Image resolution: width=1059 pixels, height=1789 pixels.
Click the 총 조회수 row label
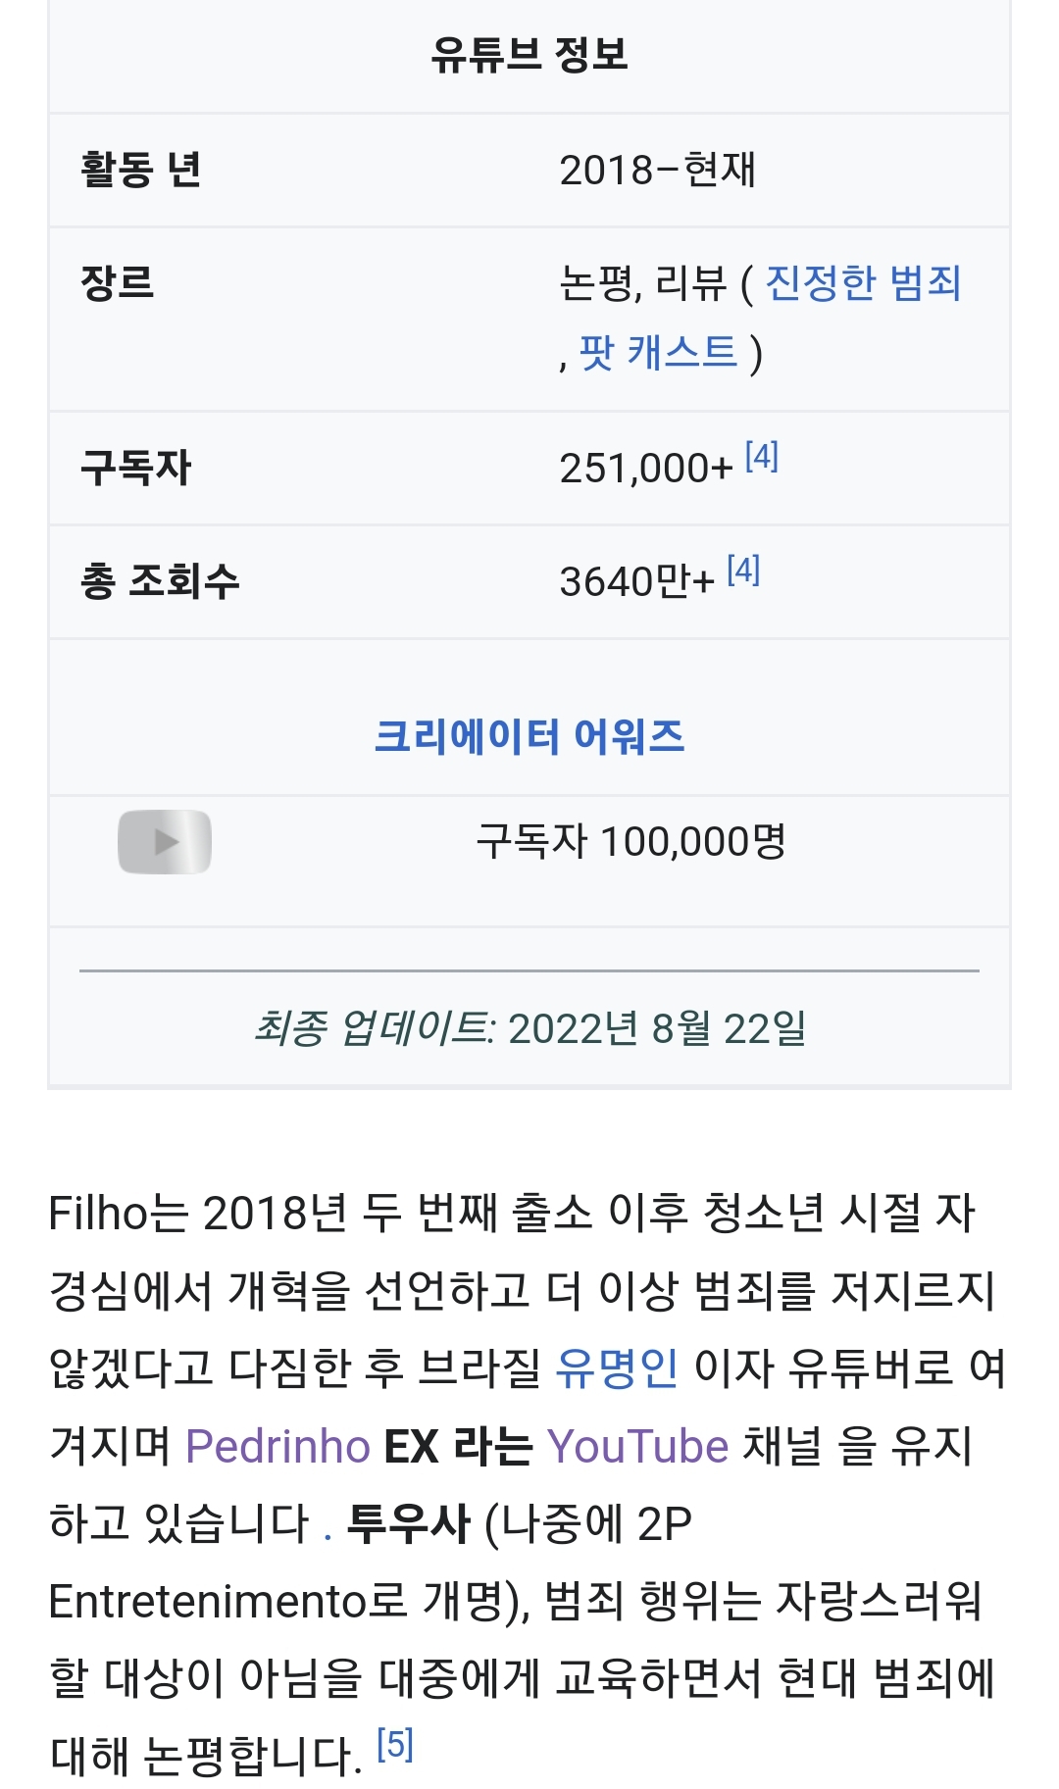[x=160, y=581]
